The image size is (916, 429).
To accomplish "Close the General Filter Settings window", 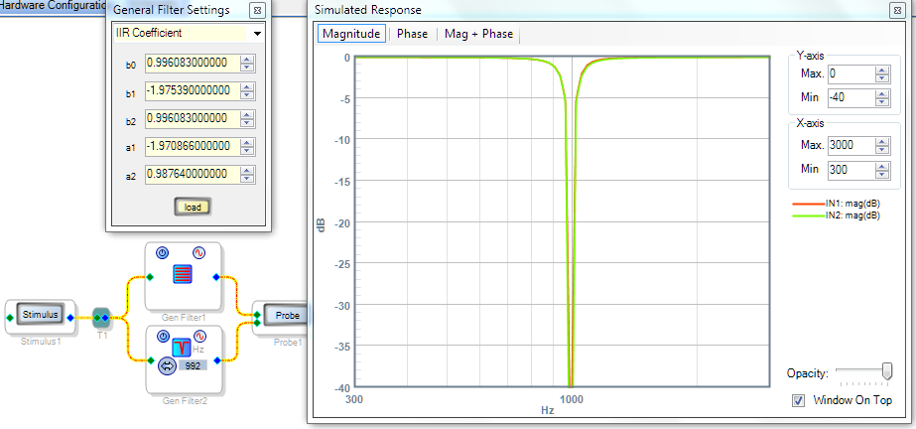I will tap(257, 10).
